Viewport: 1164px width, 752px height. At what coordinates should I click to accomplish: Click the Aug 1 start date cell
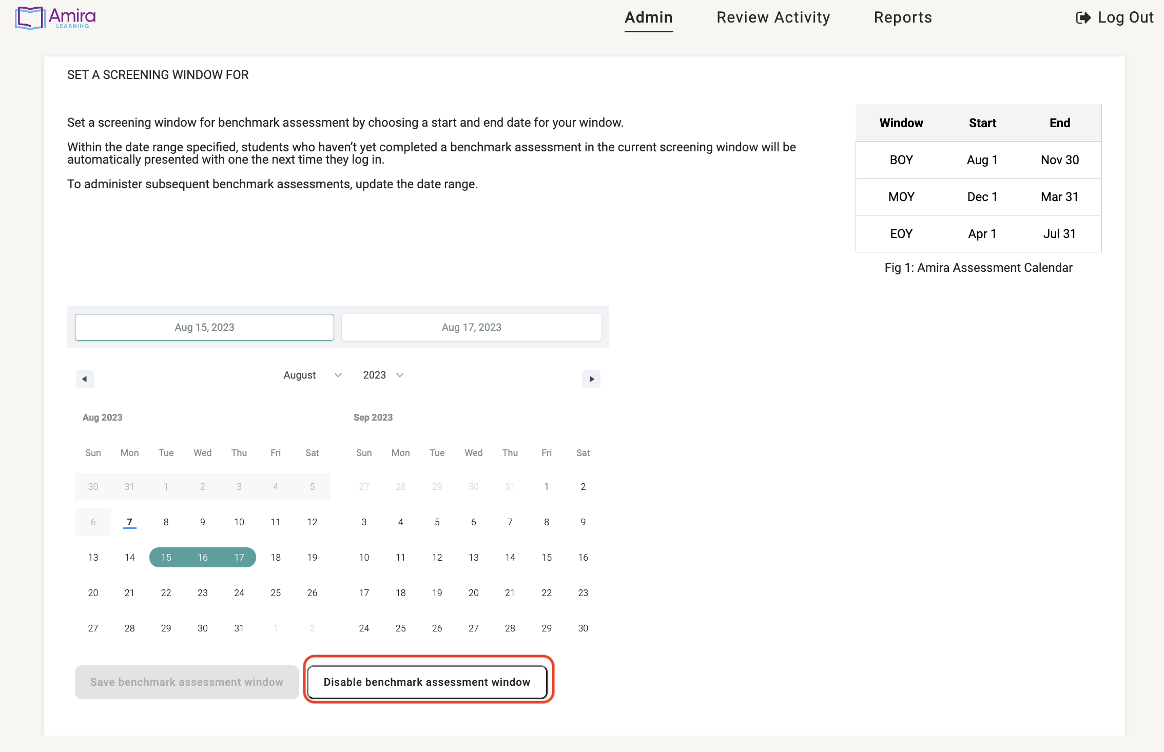pos(982,160)
